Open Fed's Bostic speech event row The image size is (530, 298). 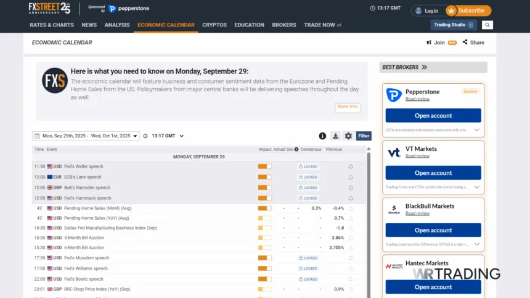point(198,279)
